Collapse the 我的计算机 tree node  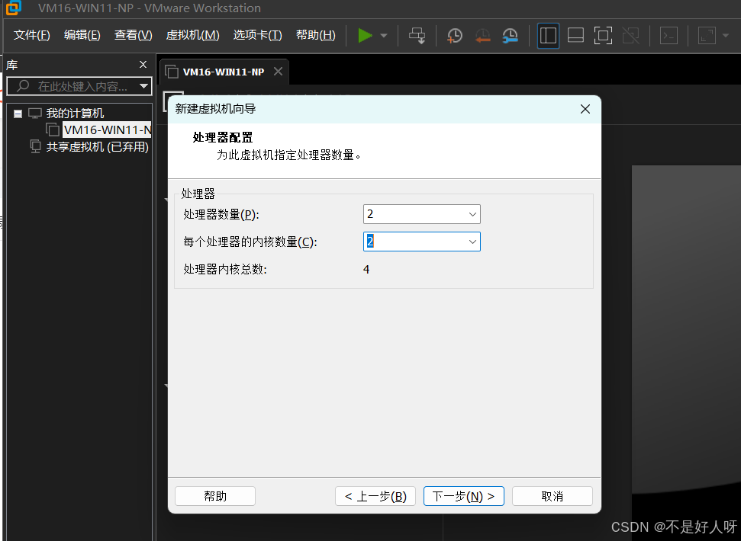point(18,114)
